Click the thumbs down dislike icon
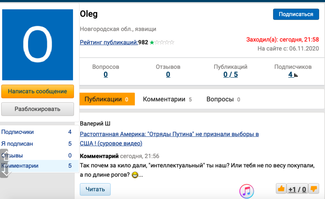This screenshot has width=325, height=199. tap(314, 189)
